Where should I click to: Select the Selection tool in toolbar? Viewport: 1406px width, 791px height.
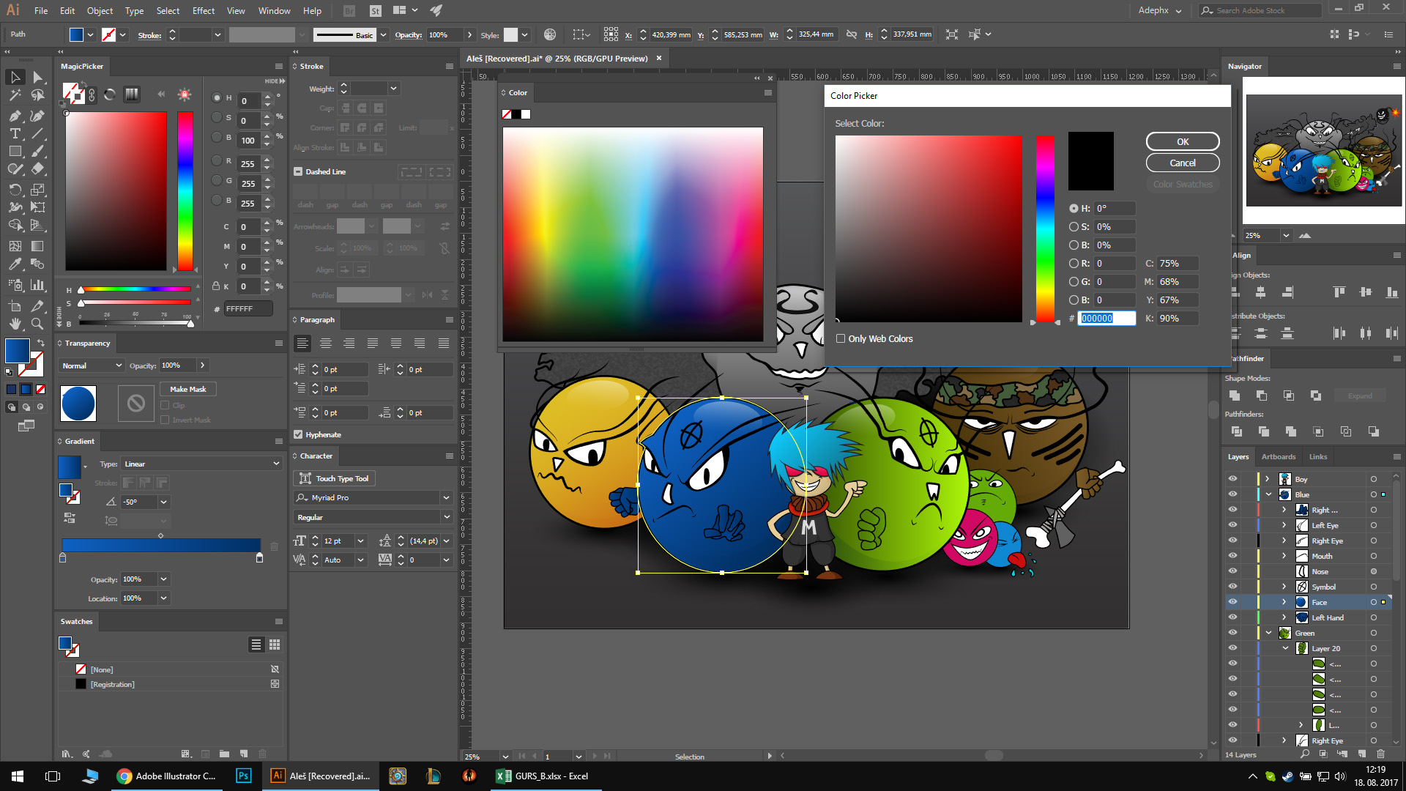(x=13, y=76)
